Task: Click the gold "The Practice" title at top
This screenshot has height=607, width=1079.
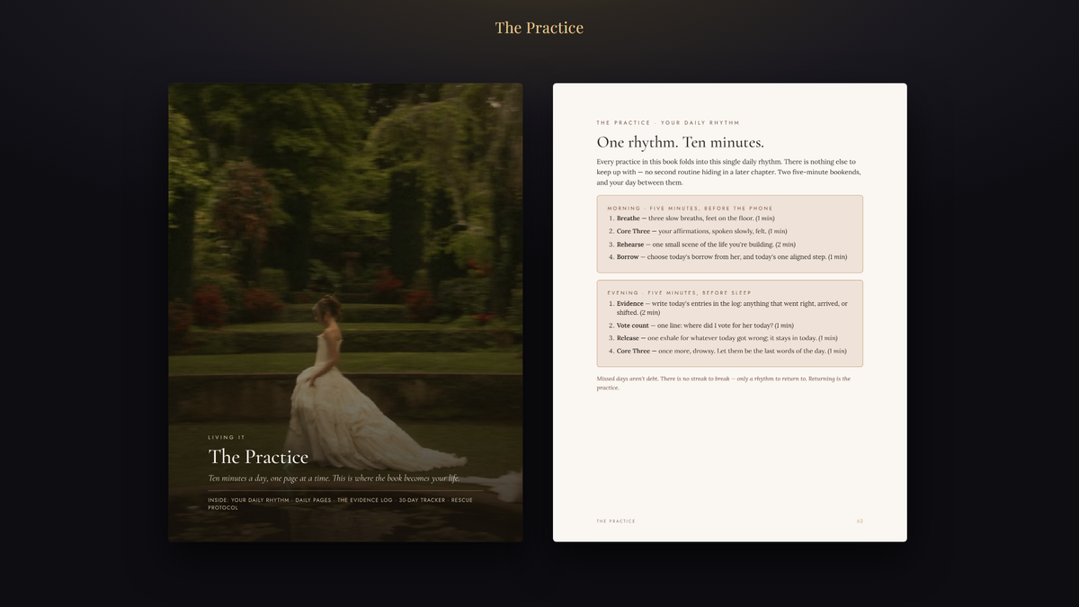Action: pyautogui.click(x=539, y=28)
